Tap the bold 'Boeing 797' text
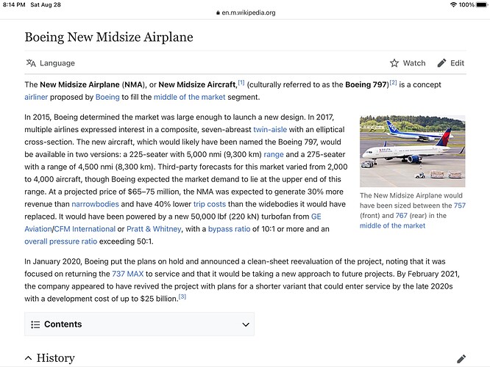 pos(366,84)
